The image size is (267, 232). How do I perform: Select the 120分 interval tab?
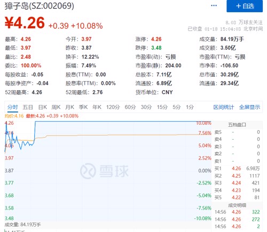(113, 107)
